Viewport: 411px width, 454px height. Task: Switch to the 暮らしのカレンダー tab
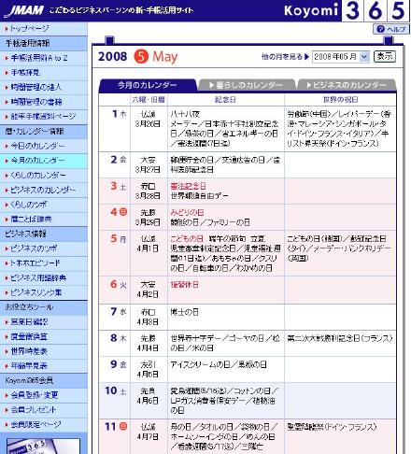pyautogui.click(x=246, y=85)
